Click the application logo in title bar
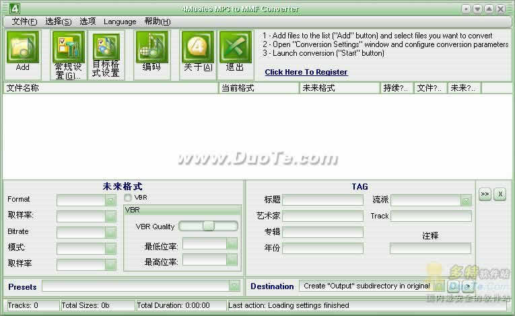This screenshot has height=316, width=515. pos(14,8)
